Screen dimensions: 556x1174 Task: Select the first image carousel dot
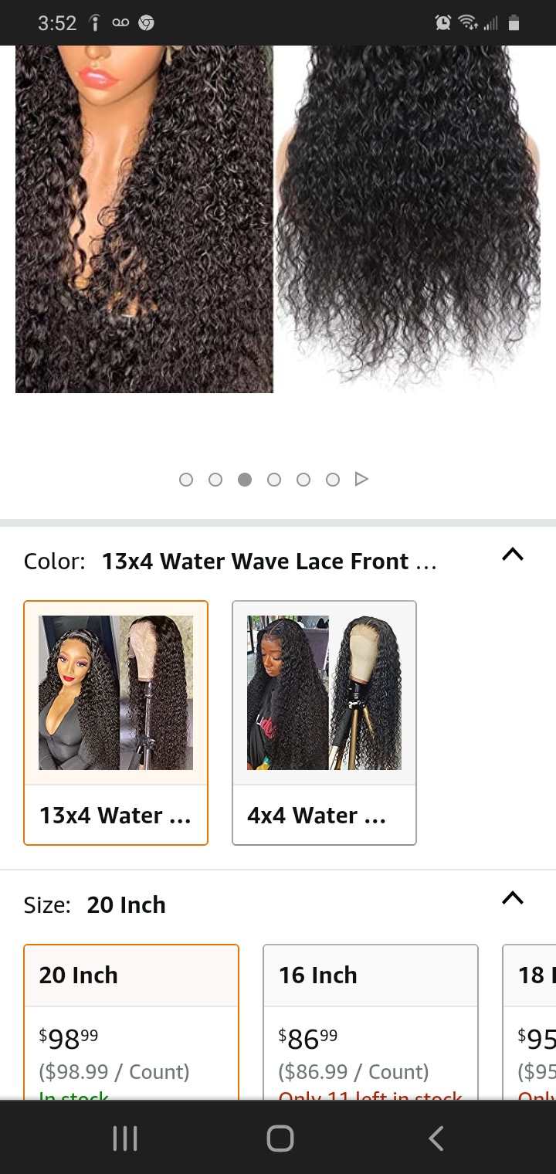point(186,480)
